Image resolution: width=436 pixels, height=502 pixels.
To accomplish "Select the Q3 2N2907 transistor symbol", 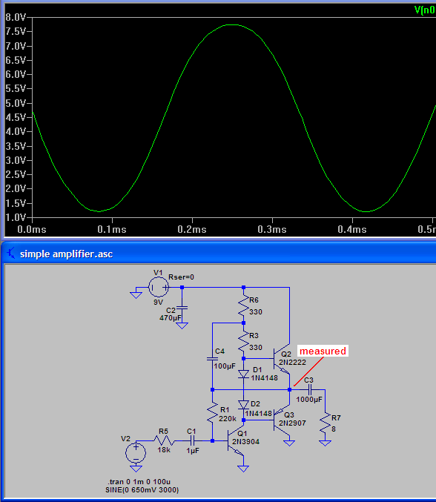I will click(281, 419).
